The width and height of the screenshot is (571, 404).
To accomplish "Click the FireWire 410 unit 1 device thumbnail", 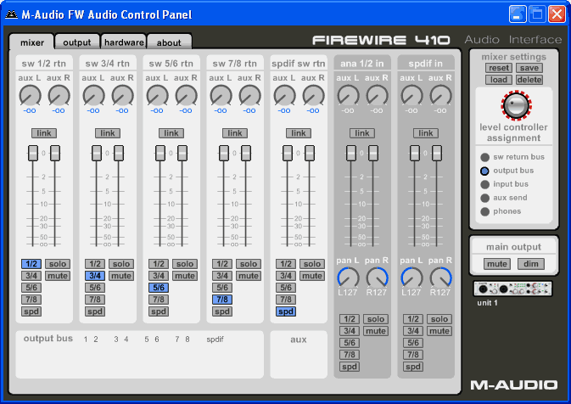I will pos(512,289).
